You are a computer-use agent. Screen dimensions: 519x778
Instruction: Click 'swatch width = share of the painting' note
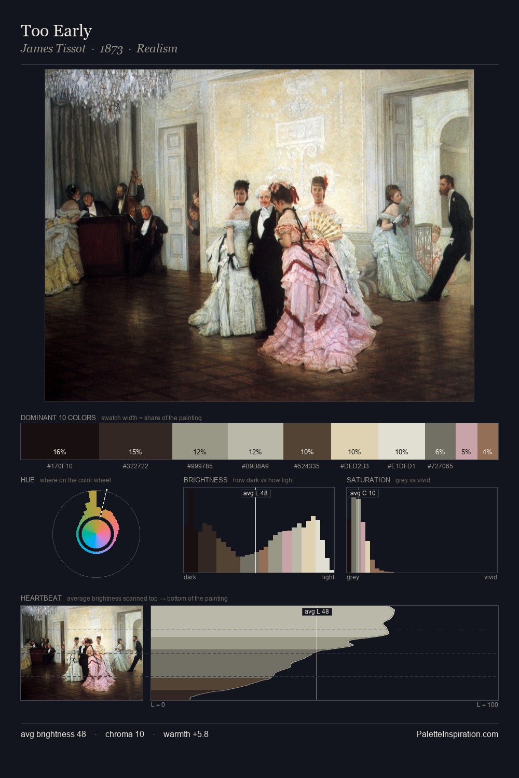[152, 418]
